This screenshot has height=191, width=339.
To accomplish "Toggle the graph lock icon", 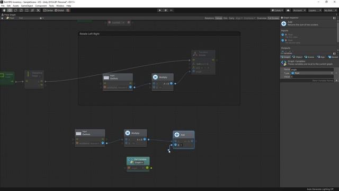I will pos(2,18).
